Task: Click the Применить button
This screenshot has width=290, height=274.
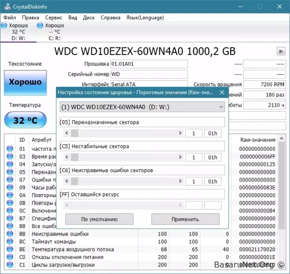Action: (x=185, y=219)
